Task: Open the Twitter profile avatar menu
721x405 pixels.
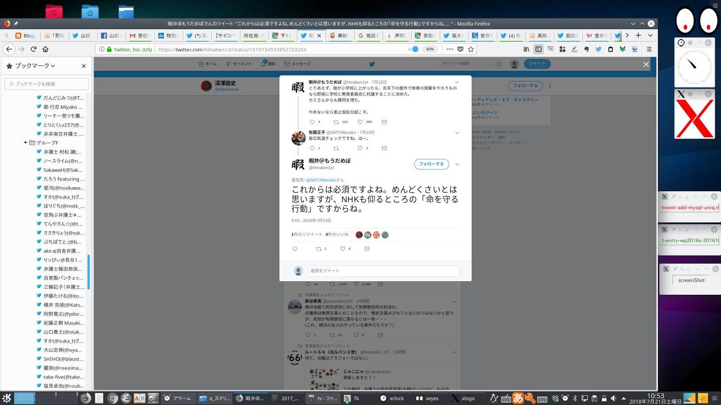Action: pos(514,64)
